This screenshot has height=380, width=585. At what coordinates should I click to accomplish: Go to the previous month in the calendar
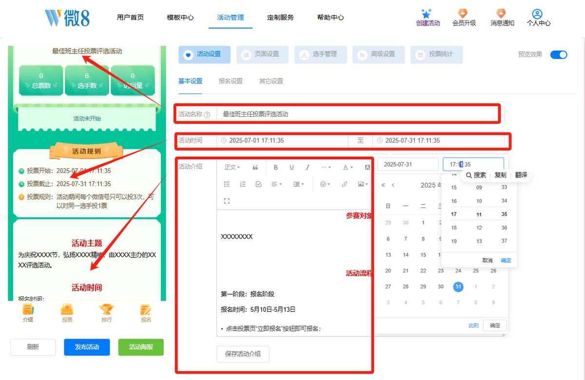[x=393, y=185]
